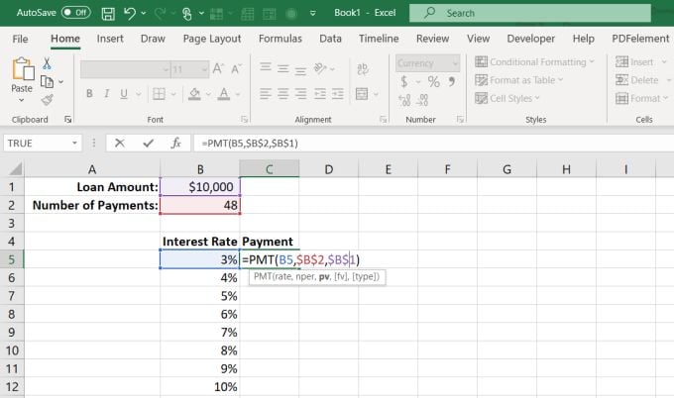Toggle the AutoSave switch
674x398 pixels.
pos(75,13)
